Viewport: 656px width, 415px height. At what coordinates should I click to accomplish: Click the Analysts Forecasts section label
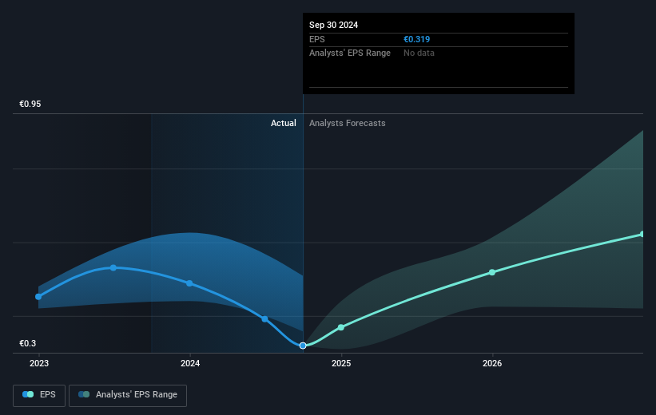click(x=348, y=123)
